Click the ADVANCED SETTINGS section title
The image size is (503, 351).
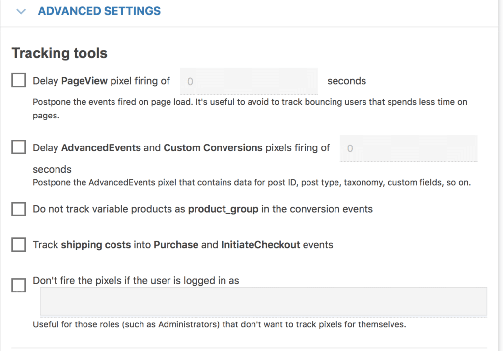pyautogui.click(x=99, y=11)
